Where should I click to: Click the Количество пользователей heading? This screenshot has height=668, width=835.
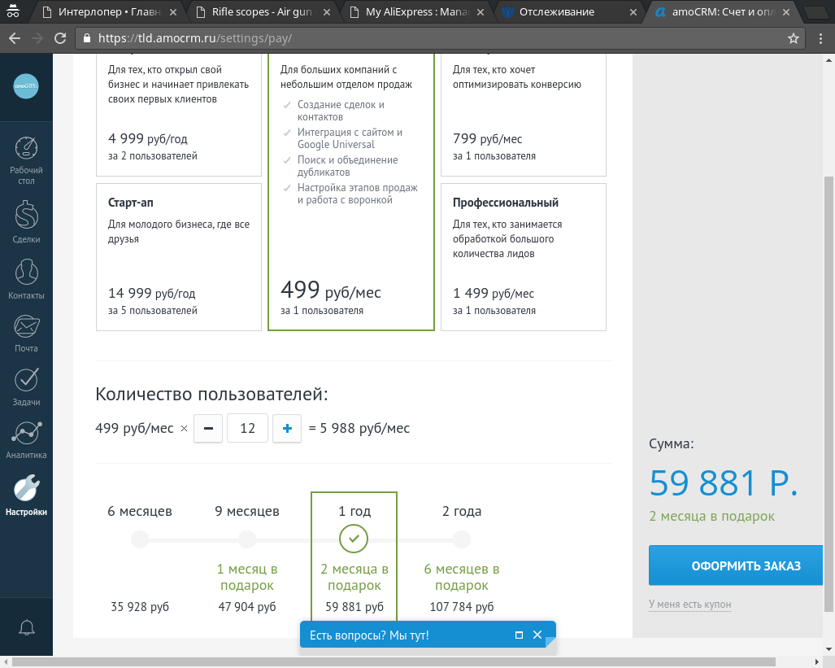[212, 394]
